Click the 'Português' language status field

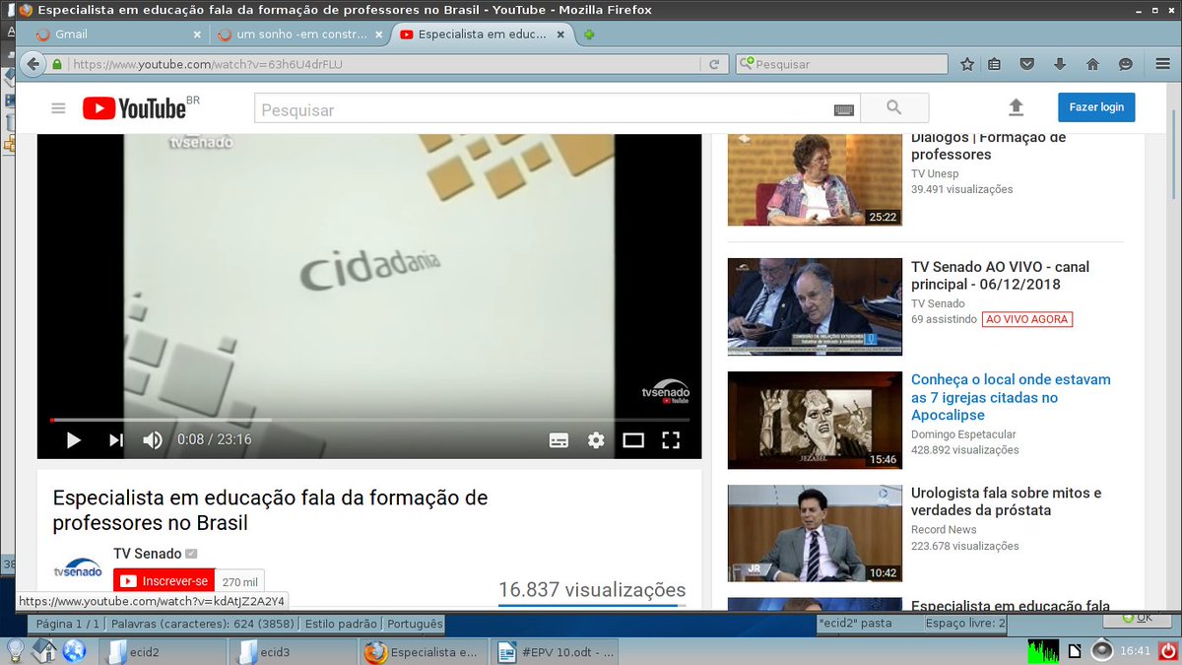coord(415,624)
